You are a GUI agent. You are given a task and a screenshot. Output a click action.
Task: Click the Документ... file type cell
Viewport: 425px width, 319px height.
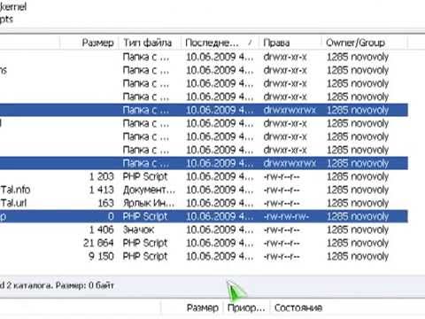[149, 190]
